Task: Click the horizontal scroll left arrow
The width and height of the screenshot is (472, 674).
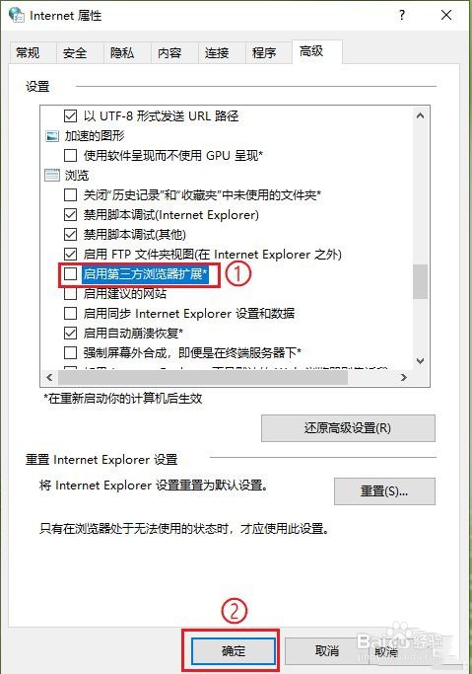Action: point(49,377)
